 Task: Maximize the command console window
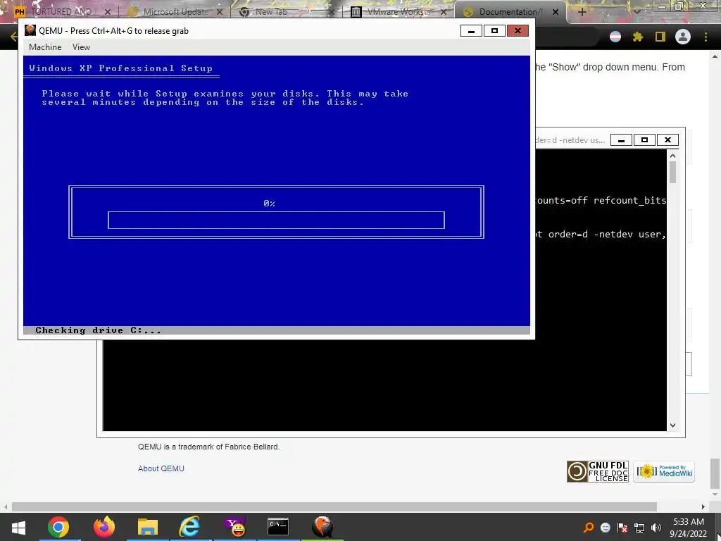[x=644, y=140]
